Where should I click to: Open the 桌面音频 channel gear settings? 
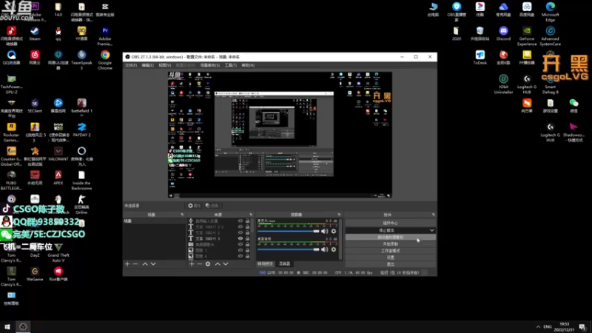click(334, 249)
